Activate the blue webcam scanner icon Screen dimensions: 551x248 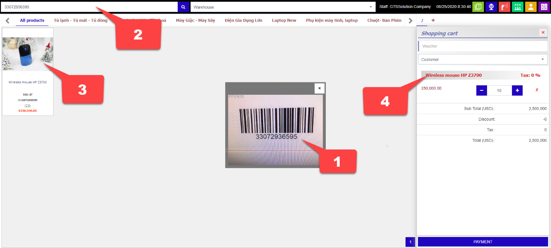[x=491, y=7]
